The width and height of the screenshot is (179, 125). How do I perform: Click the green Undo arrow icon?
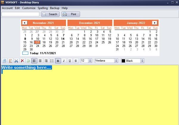28,61
